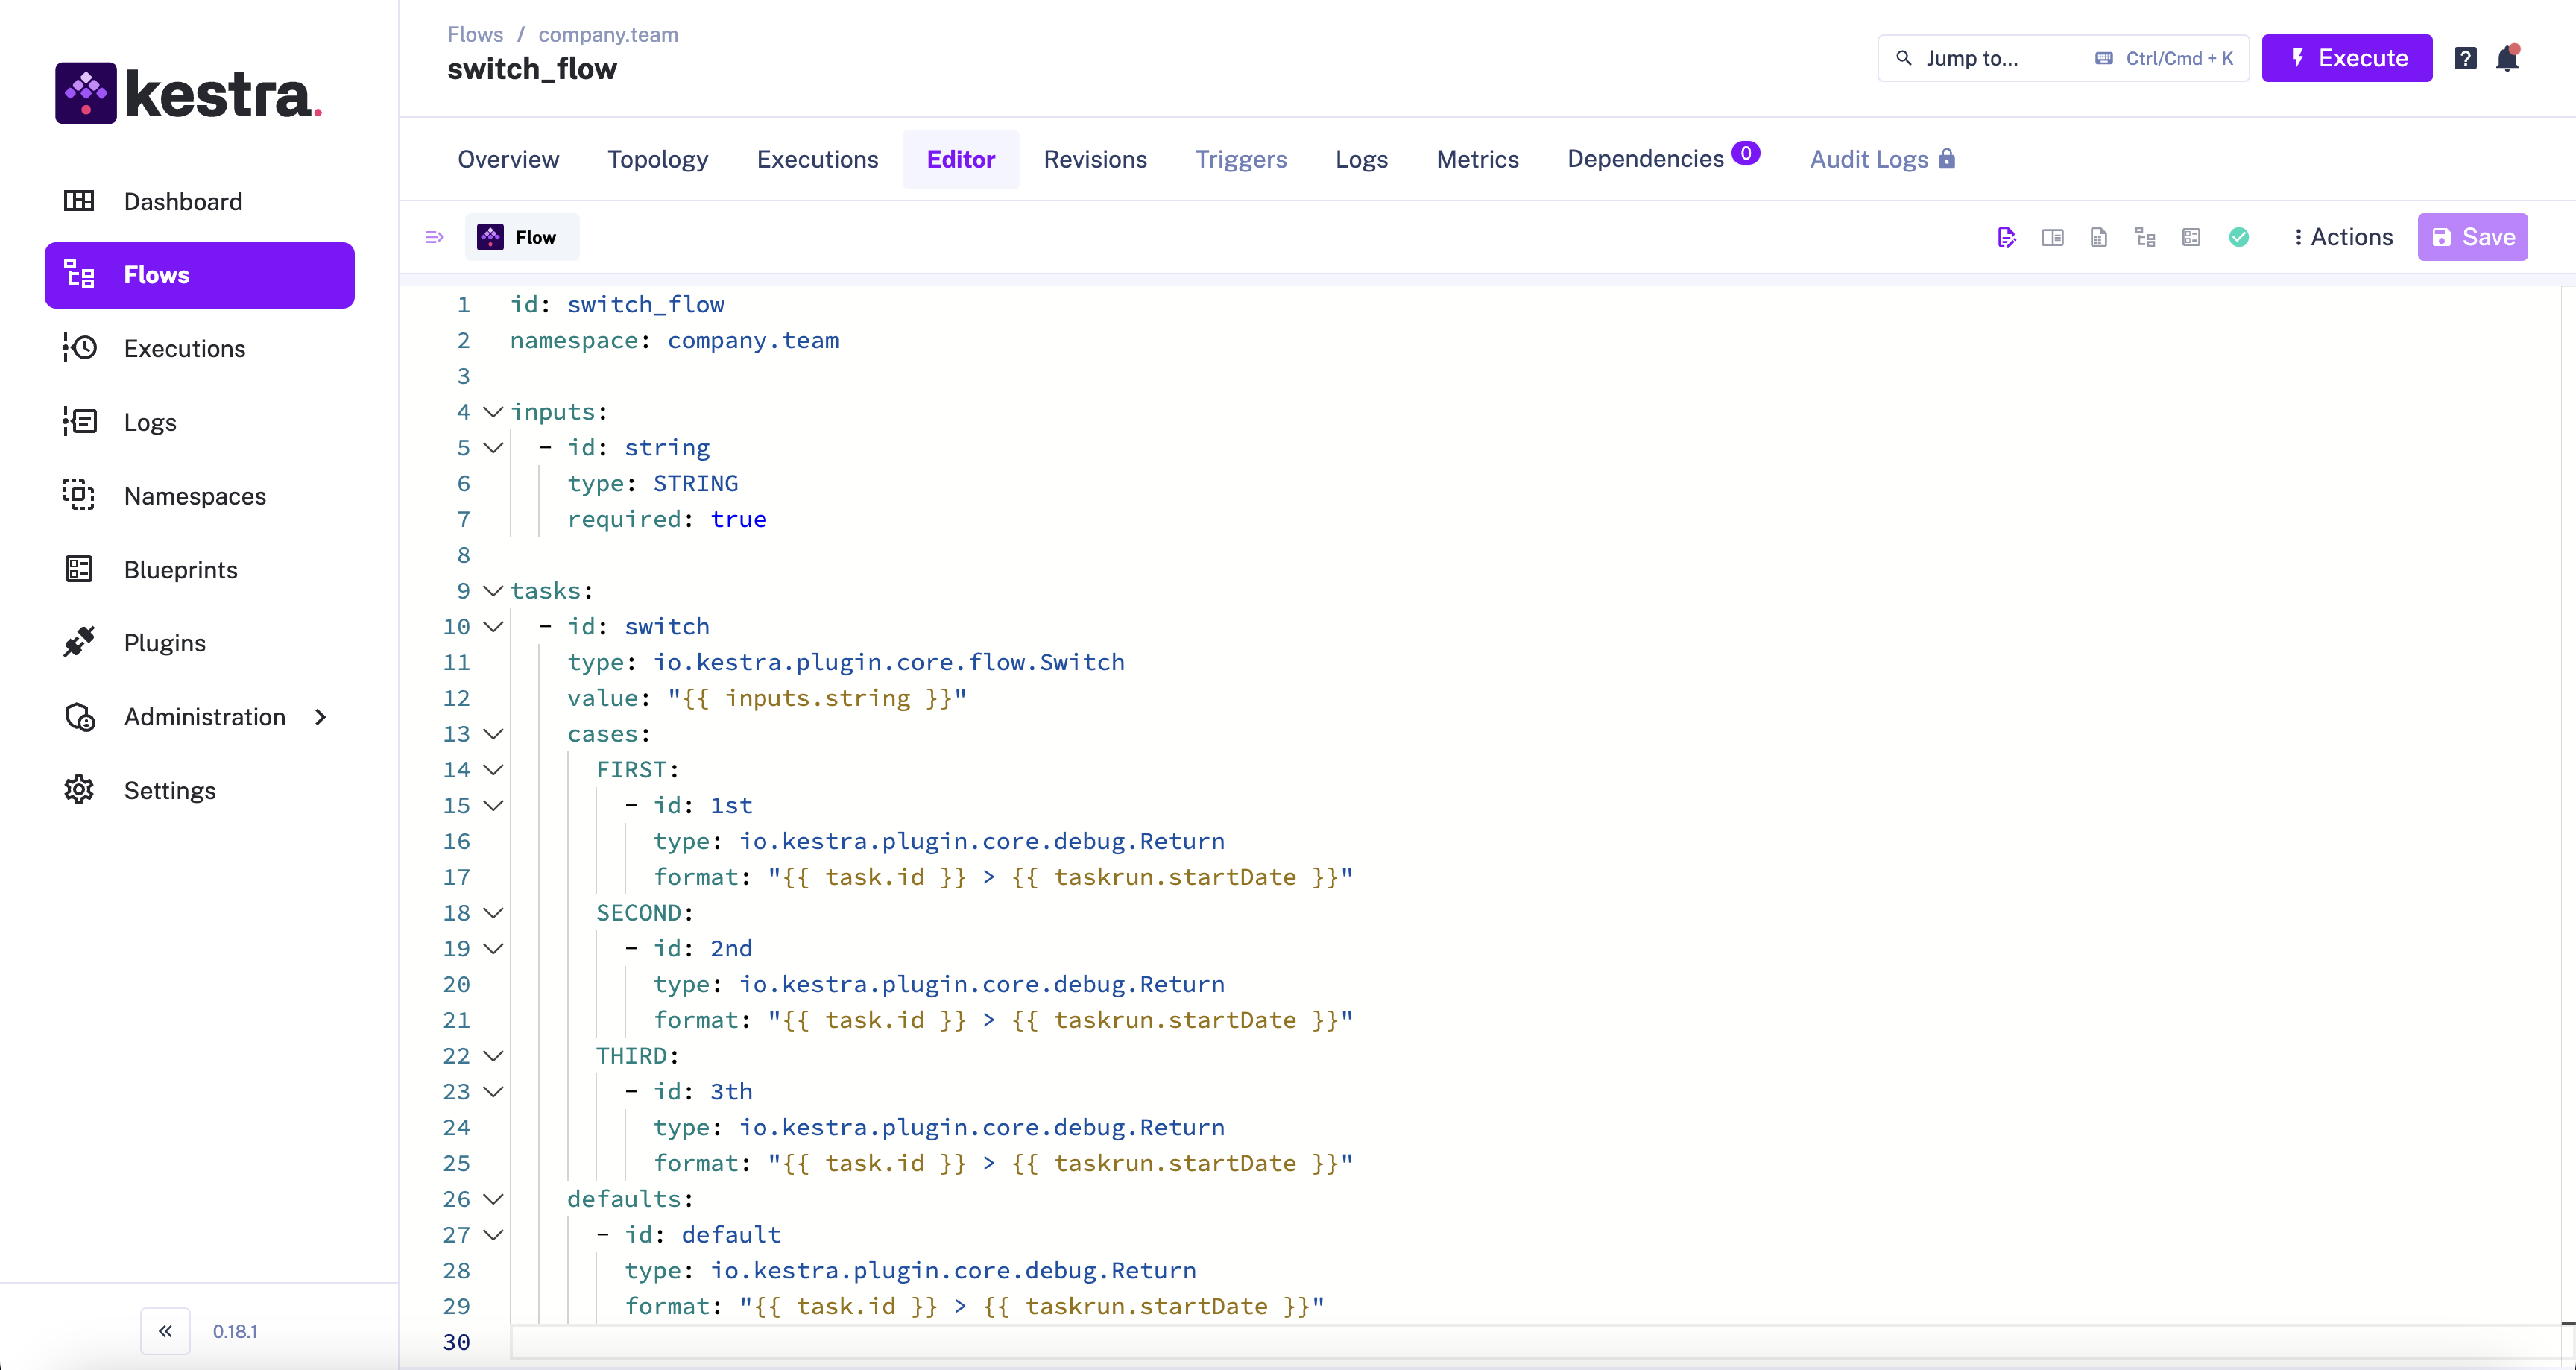This screenshot has height=1370, width=2576.
Task: Open the help question mark icon
Action: click(x=2465, y=58)
